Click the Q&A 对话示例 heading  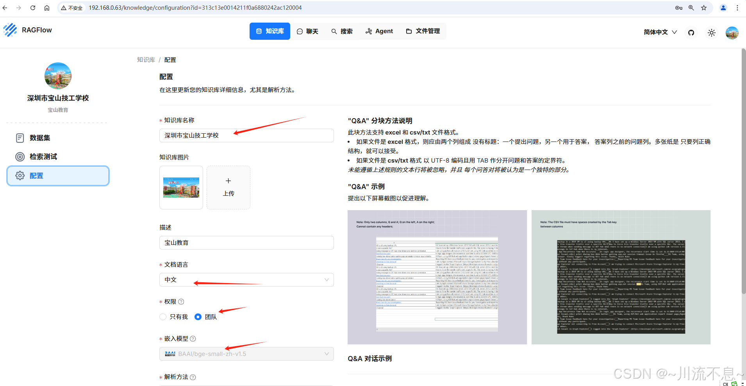click(x=370, y=359)
